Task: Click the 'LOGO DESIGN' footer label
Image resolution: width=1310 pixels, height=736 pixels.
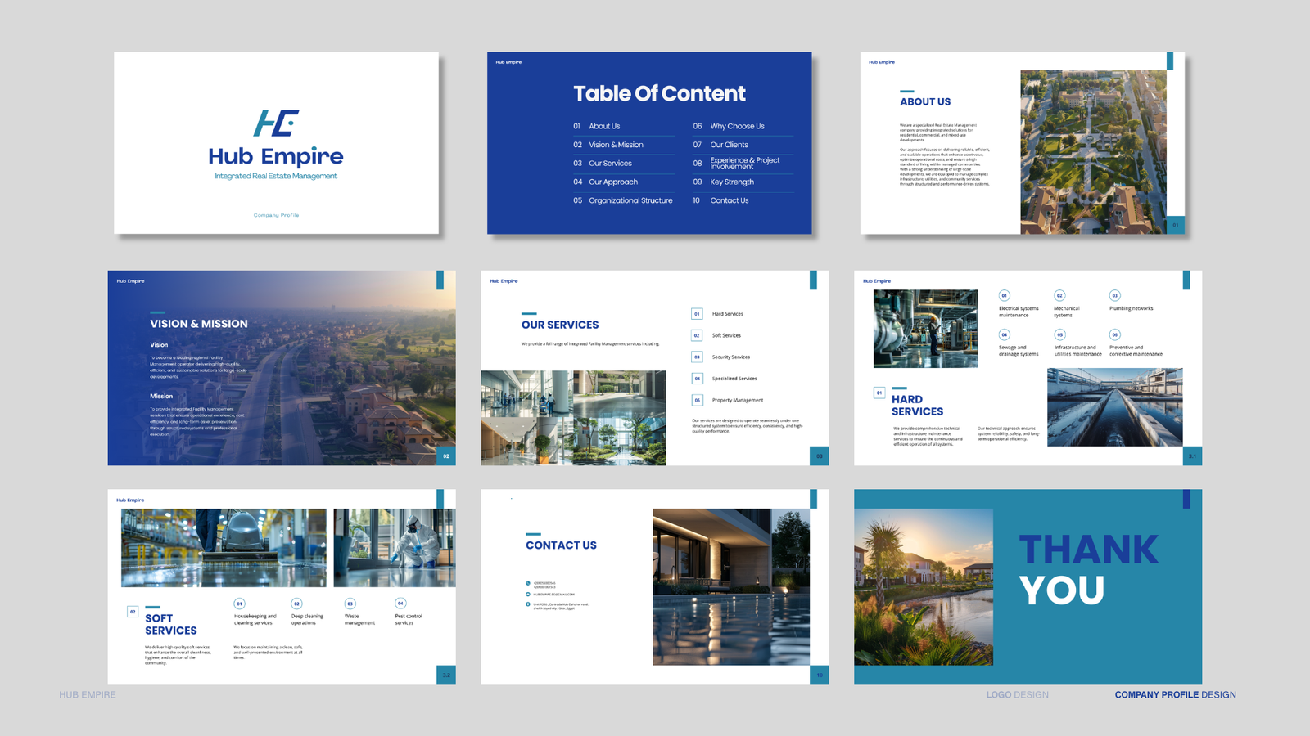Action: coord(1017,695)
